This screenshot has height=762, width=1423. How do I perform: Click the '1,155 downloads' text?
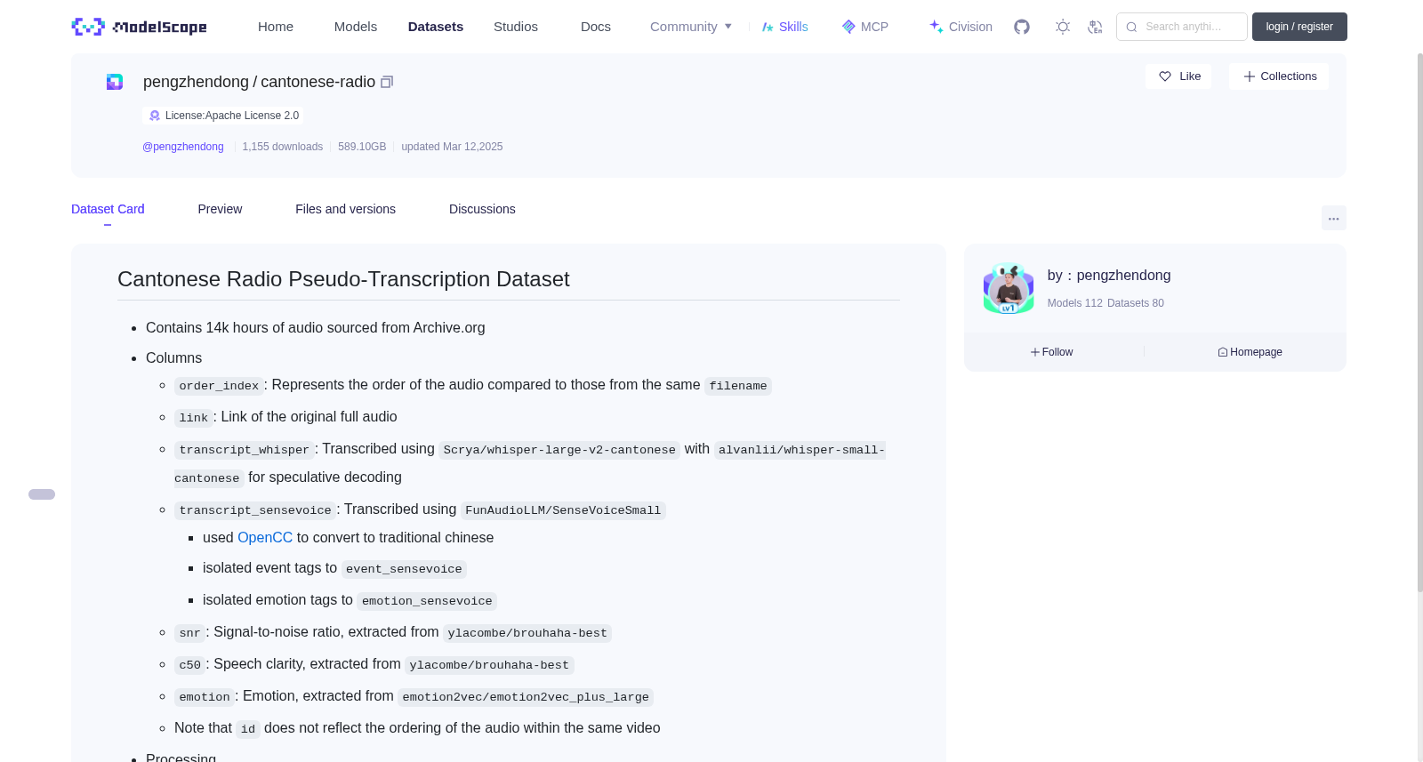pyautogui.click(x=283, y=147)
